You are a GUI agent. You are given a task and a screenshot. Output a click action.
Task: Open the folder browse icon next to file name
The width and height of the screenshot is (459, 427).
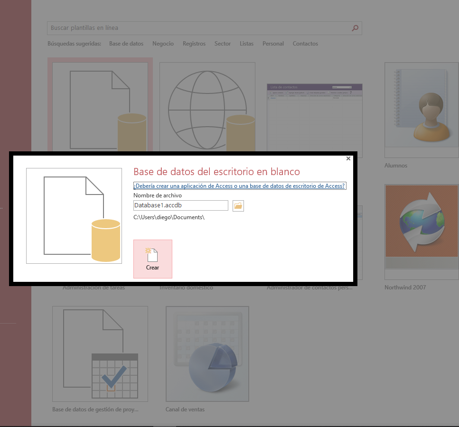238,206
